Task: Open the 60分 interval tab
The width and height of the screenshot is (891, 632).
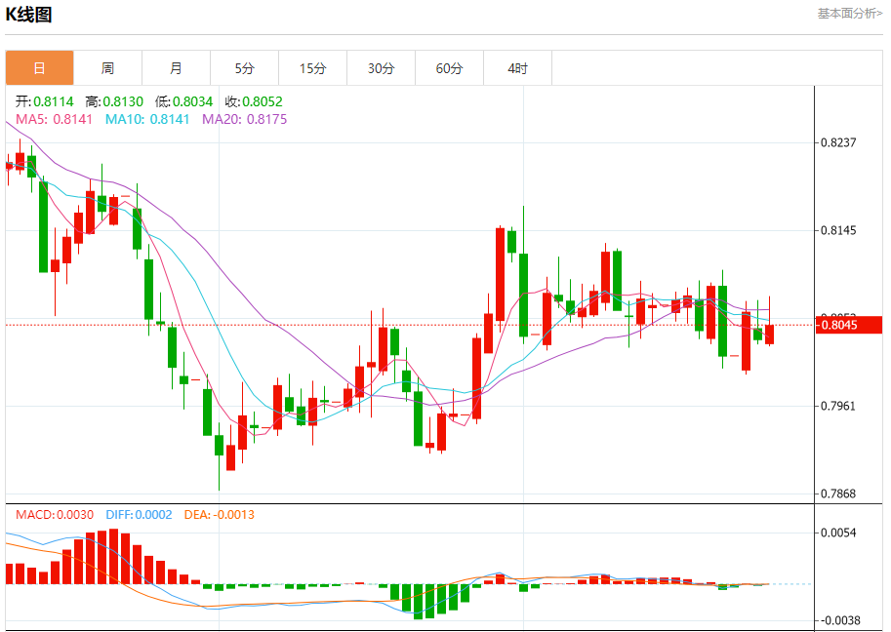Action: coord(449,68)
